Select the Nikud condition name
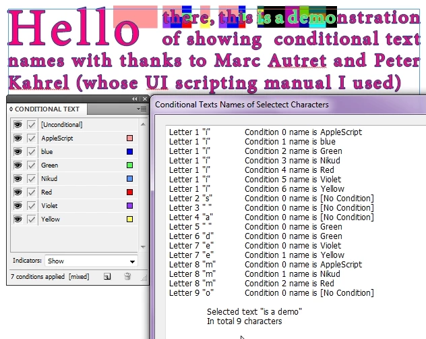This screenshot has height=339, width=426. click(49, 179)
